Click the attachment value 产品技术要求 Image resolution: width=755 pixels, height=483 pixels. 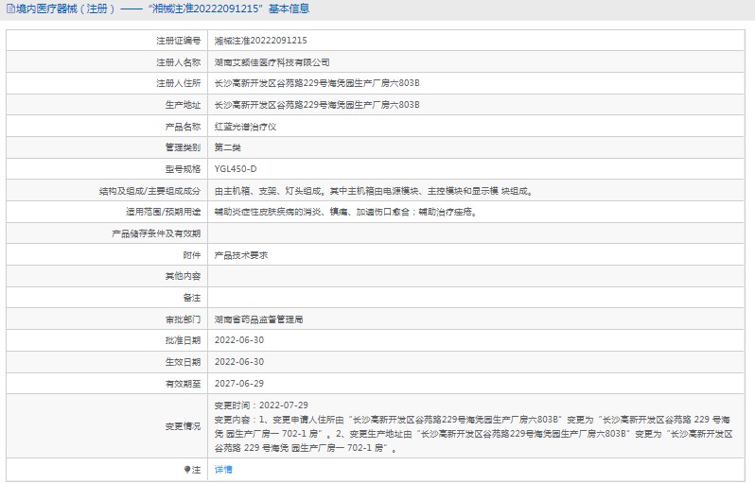[x=241, y=255]
